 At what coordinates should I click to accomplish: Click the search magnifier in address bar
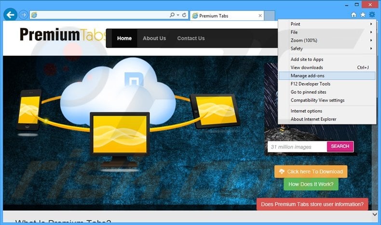[x=172, y=15]
